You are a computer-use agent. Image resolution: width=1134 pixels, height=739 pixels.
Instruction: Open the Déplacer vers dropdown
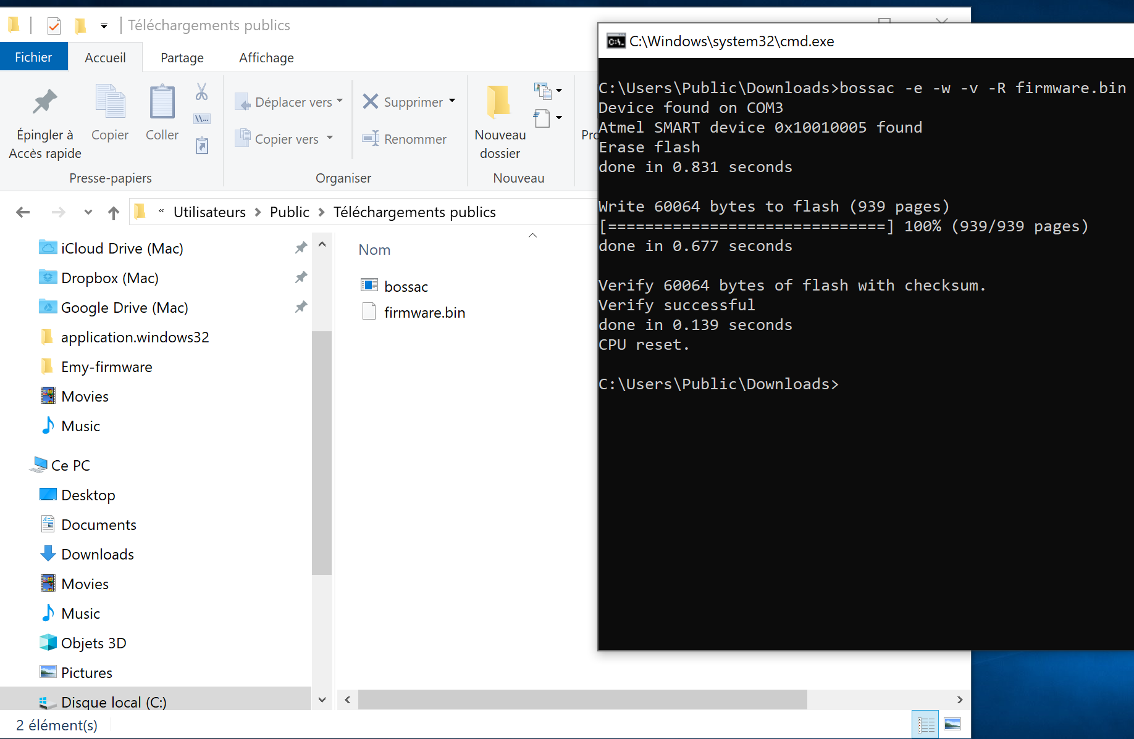[x=289, y=102]
